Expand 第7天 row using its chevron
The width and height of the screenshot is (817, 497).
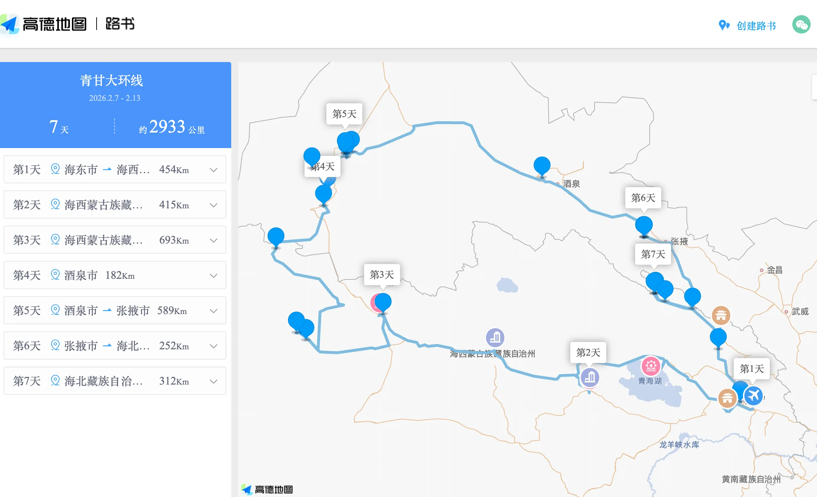coord(214,381)
